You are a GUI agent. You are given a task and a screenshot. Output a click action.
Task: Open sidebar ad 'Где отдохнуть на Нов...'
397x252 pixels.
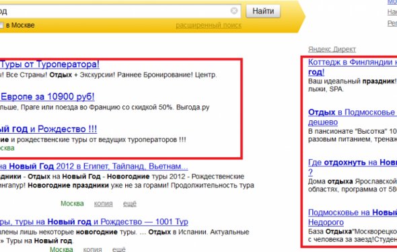pos(353,167)
